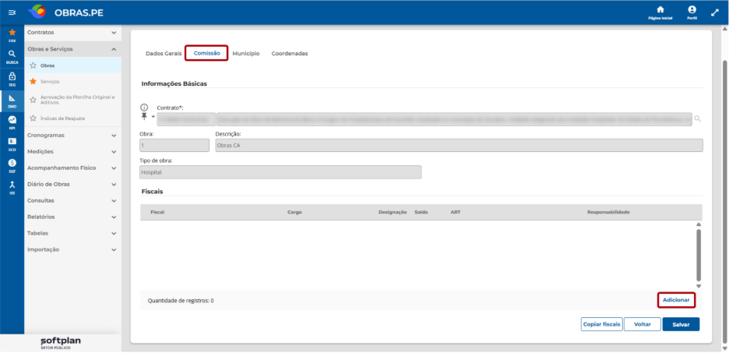Click the Descrição field with Obras CA
729x353 pixels.
459,145
